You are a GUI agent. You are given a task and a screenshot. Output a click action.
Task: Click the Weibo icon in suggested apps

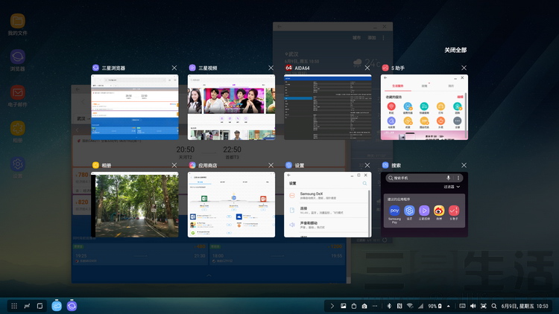click(x=439, y=211)
